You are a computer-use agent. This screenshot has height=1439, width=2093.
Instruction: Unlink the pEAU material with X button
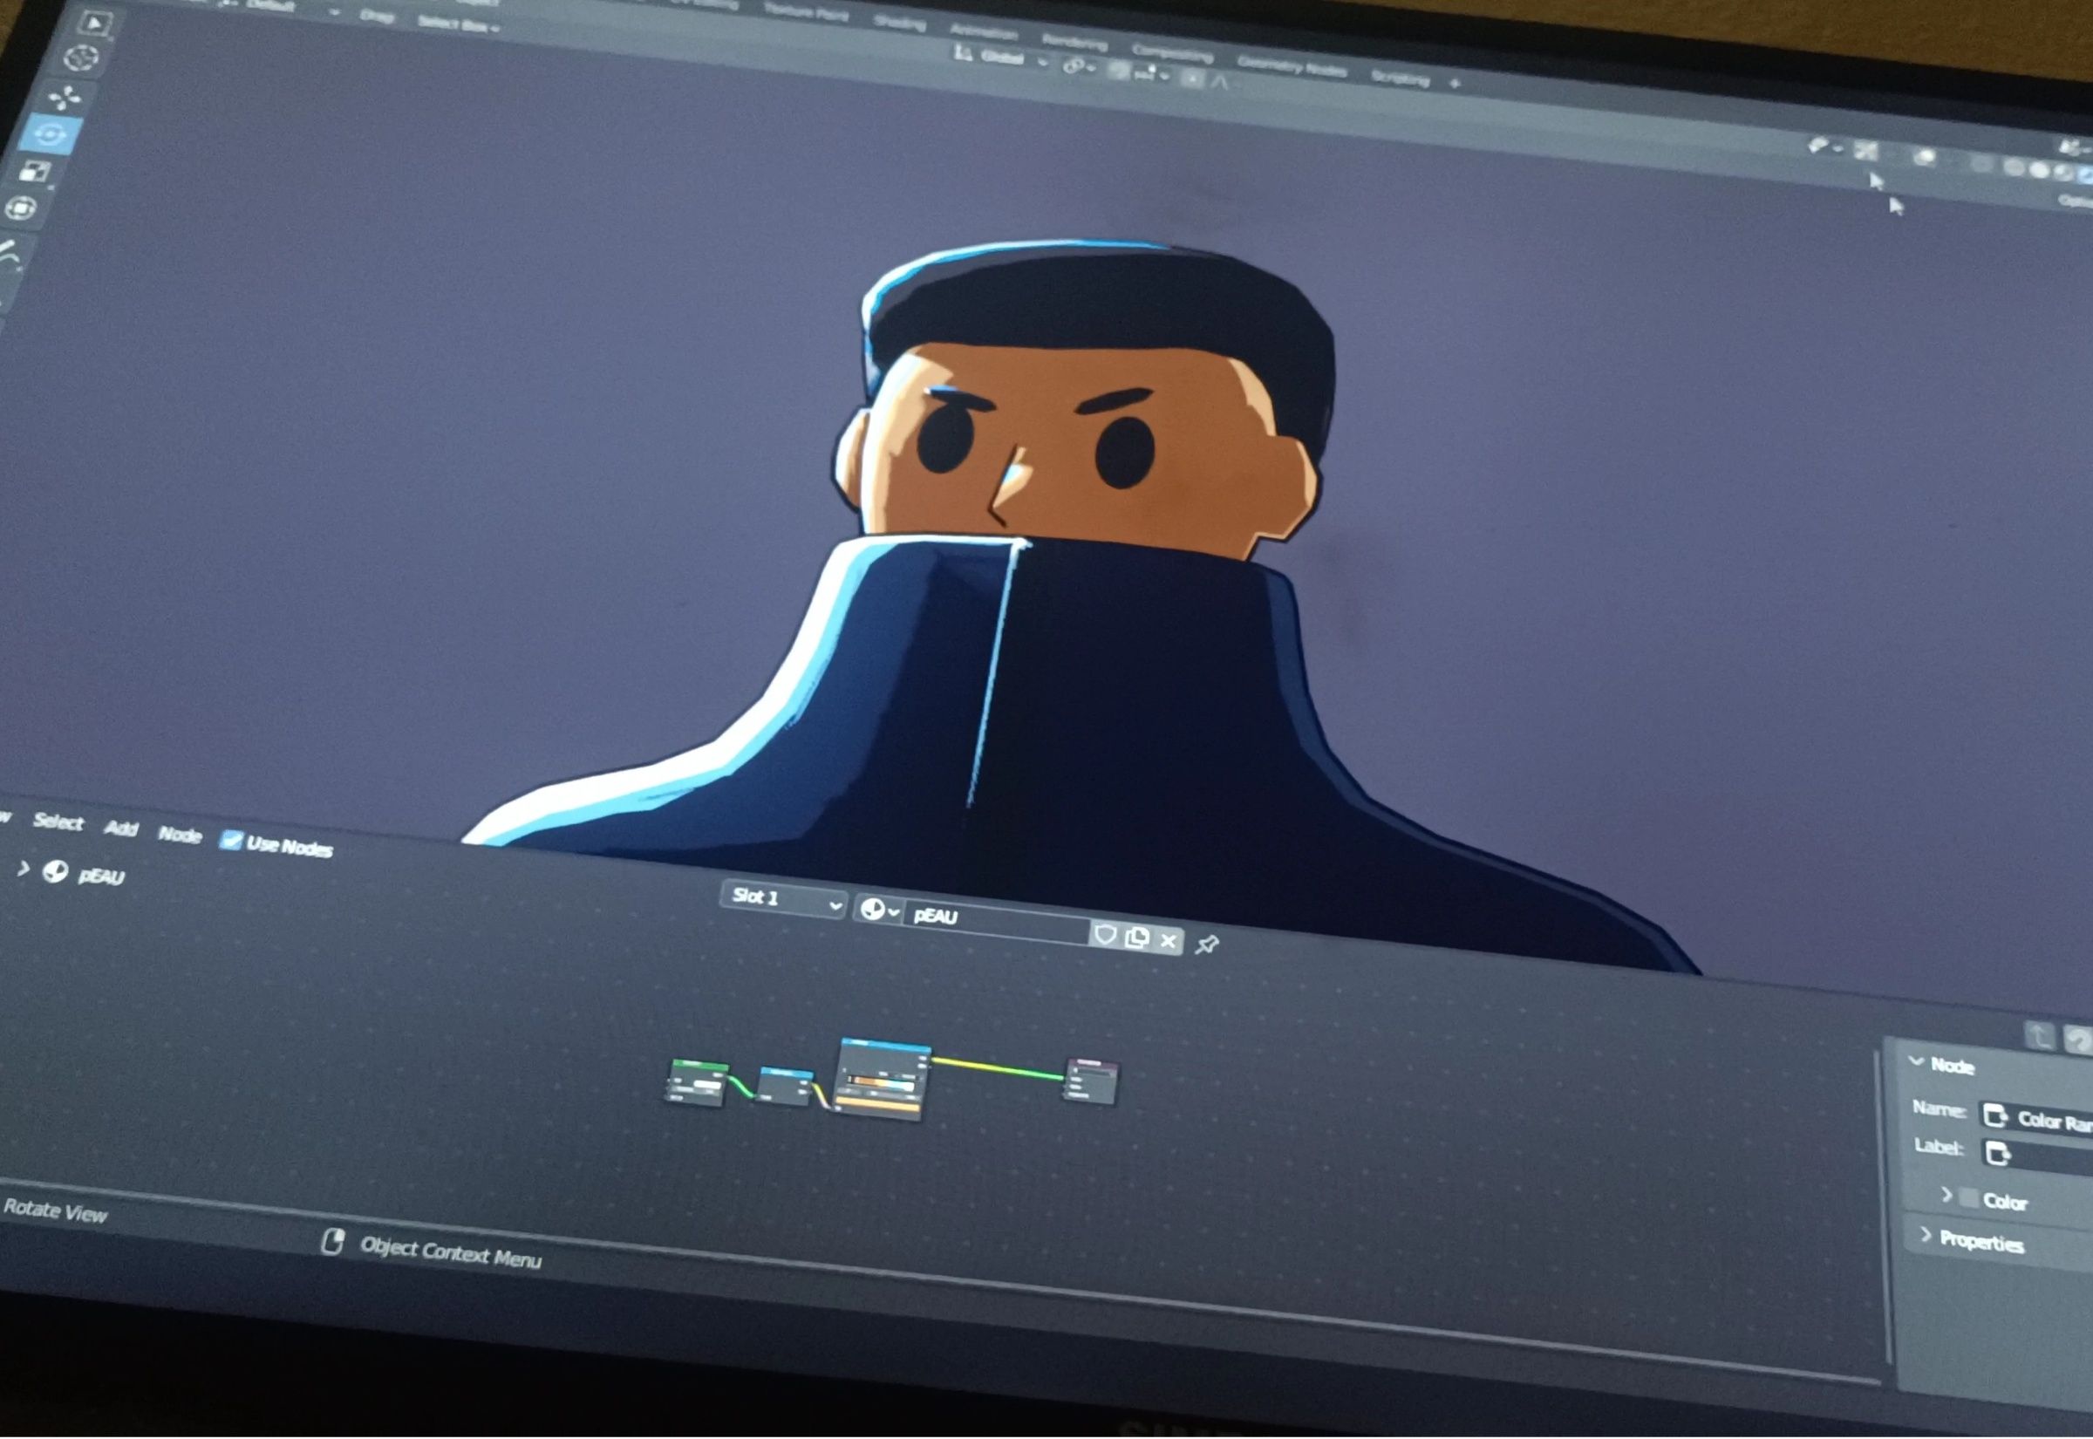click(1169, 941)
